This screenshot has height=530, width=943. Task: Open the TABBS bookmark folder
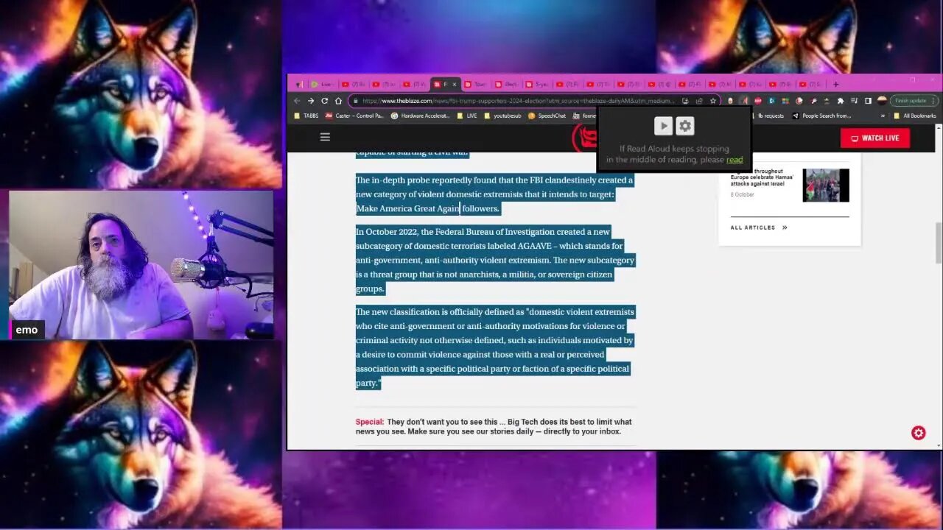pyautogui.click(x=307, y=116)
